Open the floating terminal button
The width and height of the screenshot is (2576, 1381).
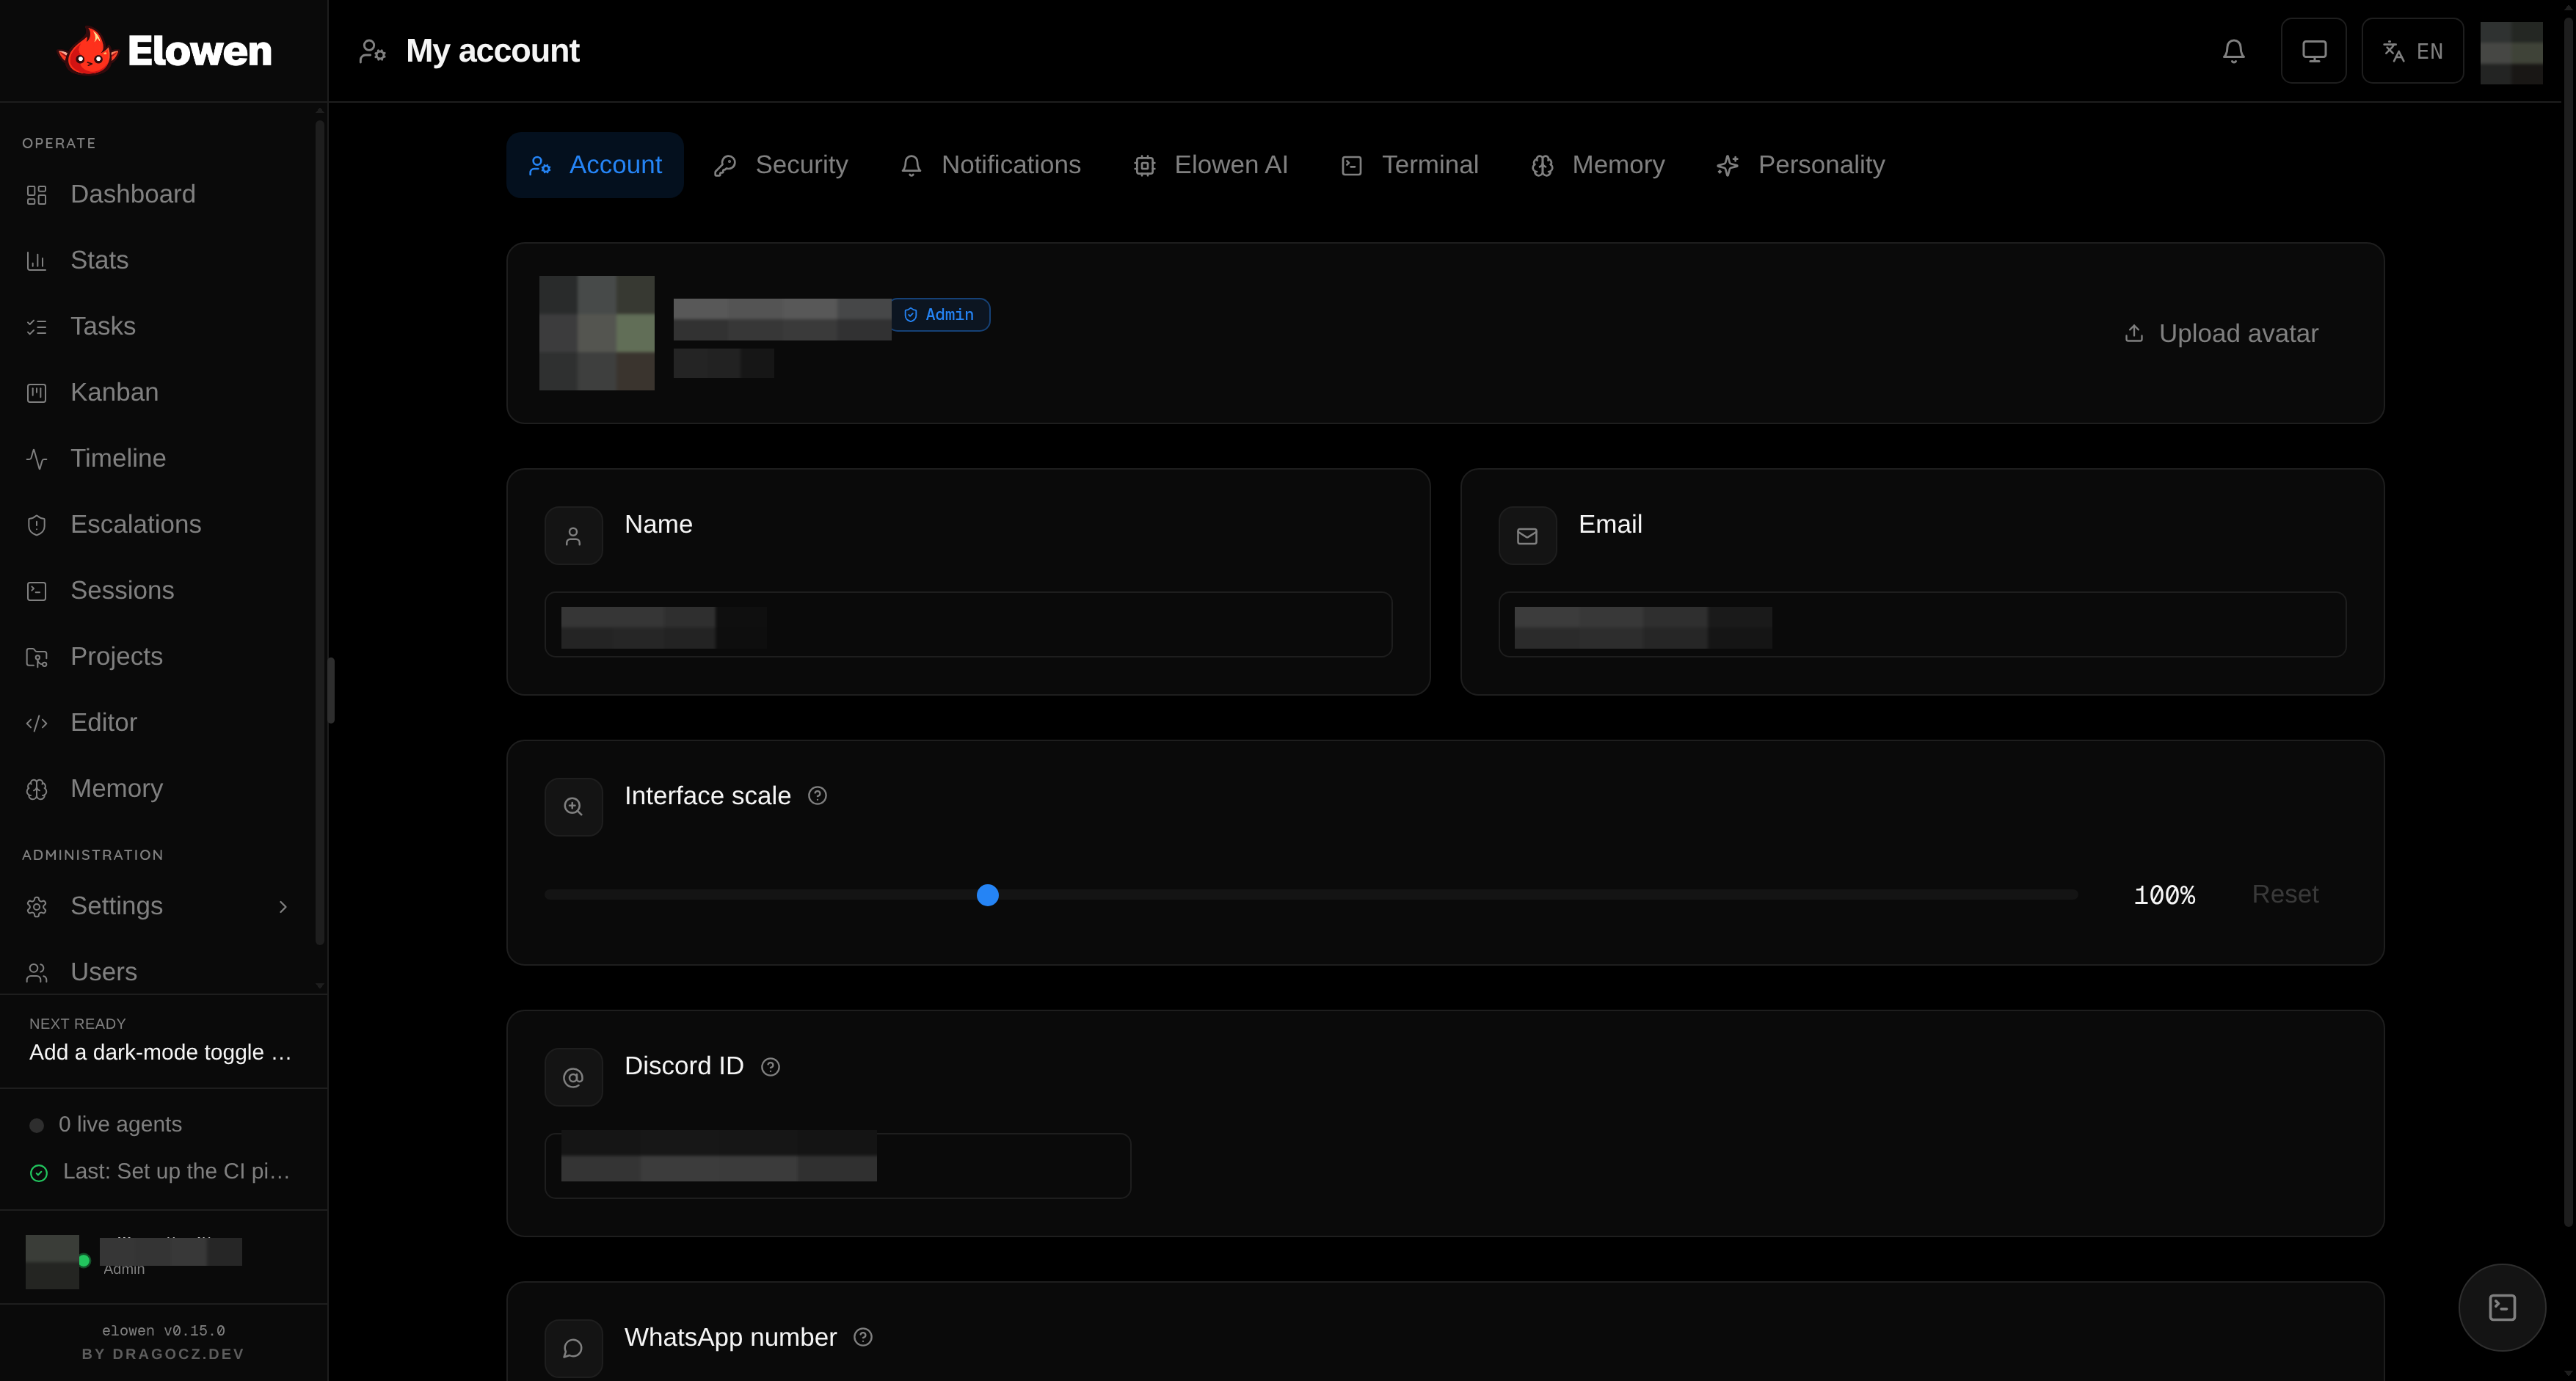(2502, 1307)
